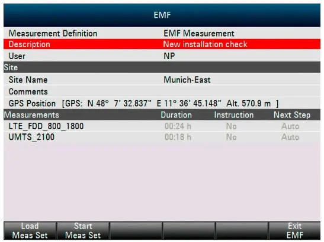This screenshot has height=242, width=324.
Task: Click Next Step Auto for LTE_FDD_800_1800
Action: [290, 126]
